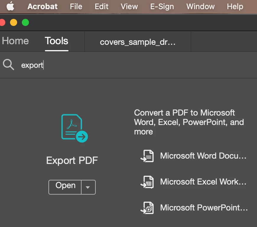This screenshot has width=257, height=227.
Task: Maximize window with the green button
Action: [25, 22]
